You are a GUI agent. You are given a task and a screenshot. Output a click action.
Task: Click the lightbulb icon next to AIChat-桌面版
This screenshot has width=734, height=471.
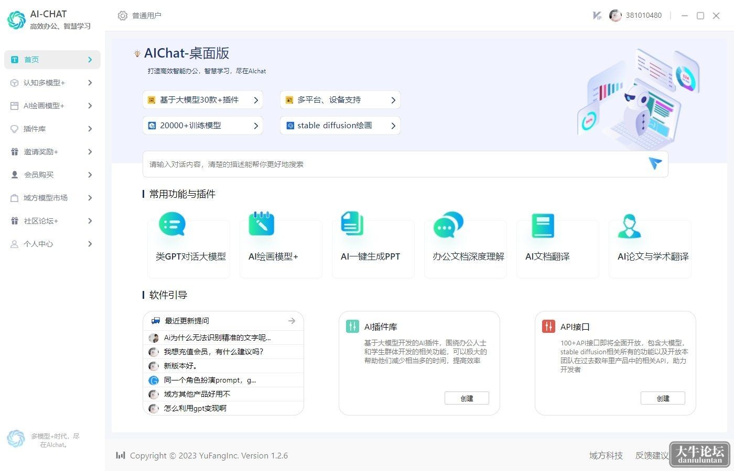click(137, 53)
